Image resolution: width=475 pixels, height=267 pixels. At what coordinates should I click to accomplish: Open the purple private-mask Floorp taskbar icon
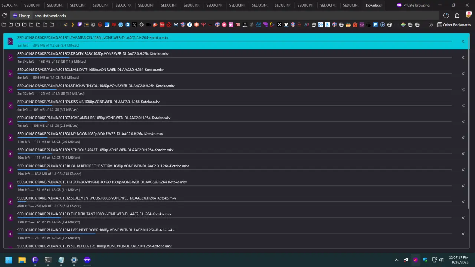[x=87, y=260]
